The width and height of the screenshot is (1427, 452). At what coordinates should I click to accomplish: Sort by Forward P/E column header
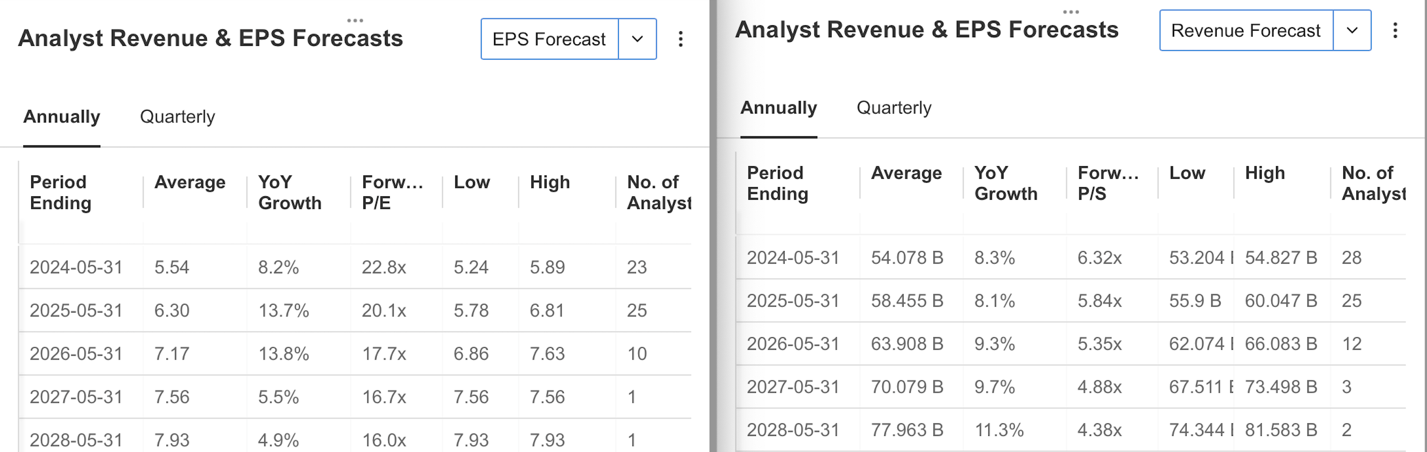point(392,193)
